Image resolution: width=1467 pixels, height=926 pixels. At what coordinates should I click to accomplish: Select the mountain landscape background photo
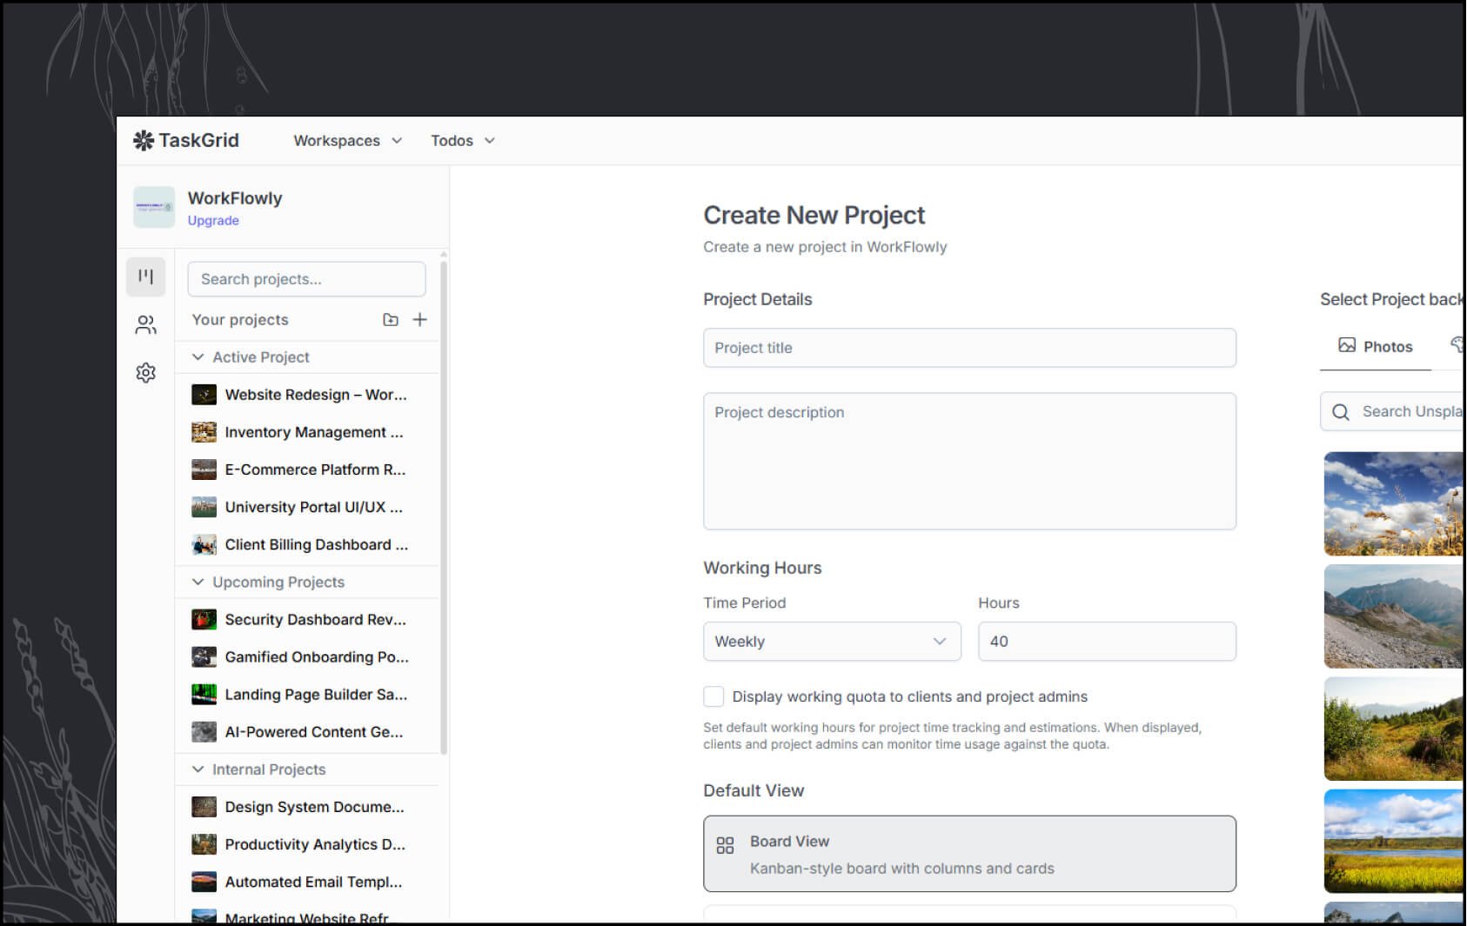tap(1392, 616)
